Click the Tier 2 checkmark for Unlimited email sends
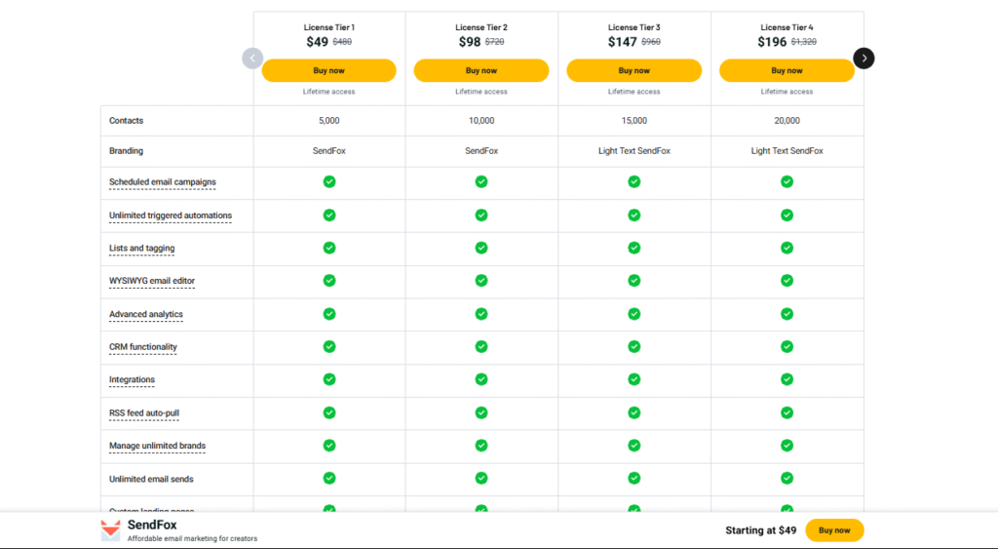 [x=481, y=478]
